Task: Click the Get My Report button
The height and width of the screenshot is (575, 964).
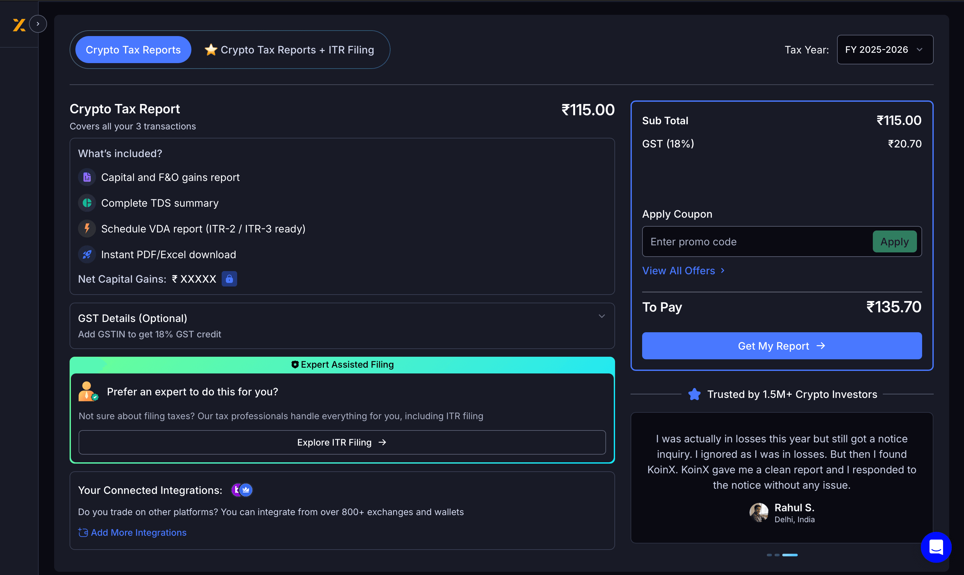Action: click(x=782, y=346)
